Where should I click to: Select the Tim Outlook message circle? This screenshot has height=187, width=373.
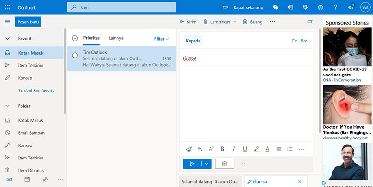75,55
